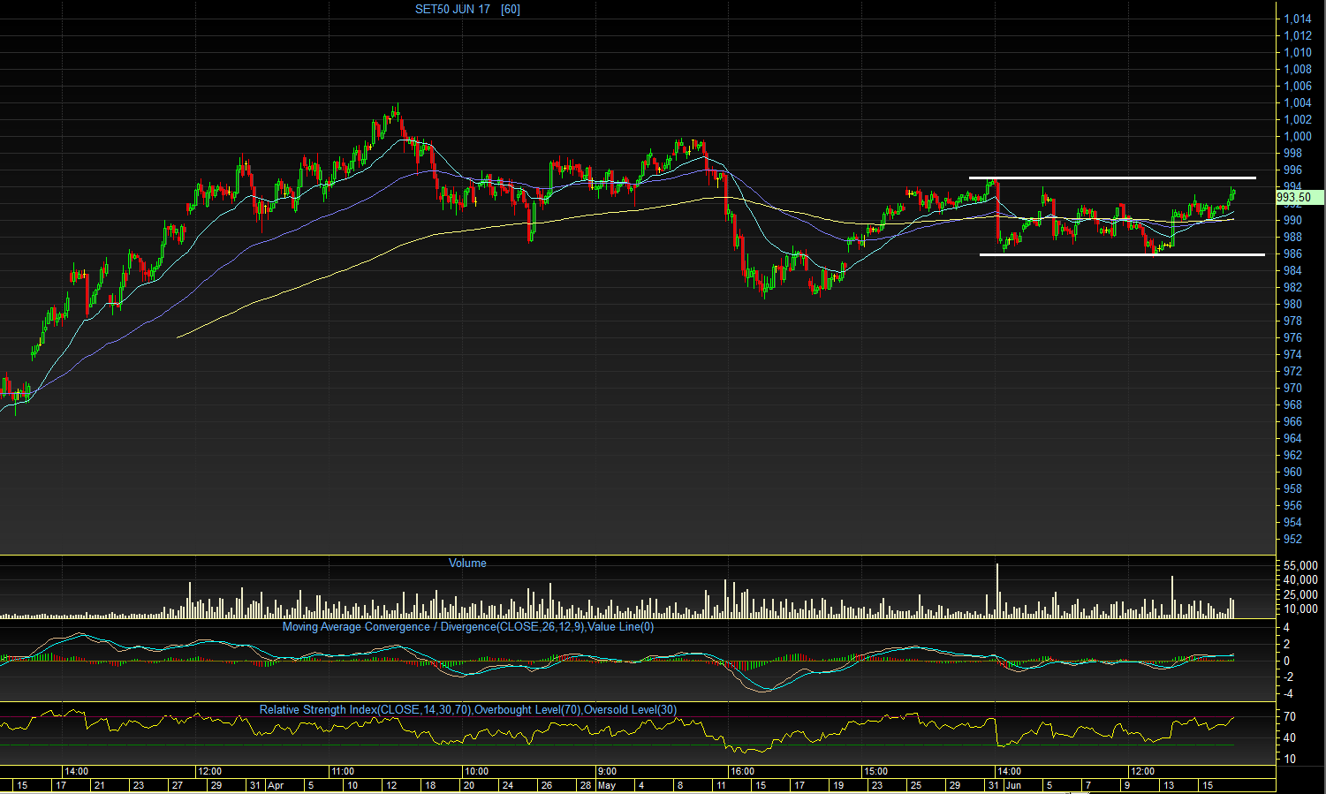Select the 986 price axis label
This screenshot has height=794, width=1326.
(x=1292, y=253)
